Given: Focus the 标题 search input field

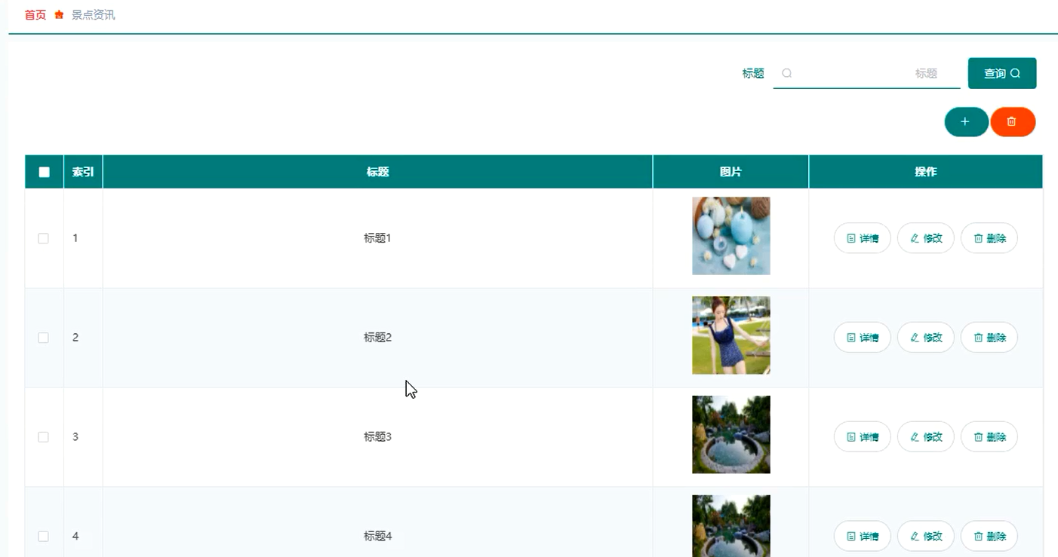Looking at the screenshot, I should (x=866, y=73).
